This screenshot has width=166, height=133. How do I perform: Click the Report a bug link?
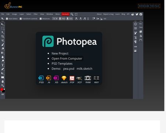[108, 14]
